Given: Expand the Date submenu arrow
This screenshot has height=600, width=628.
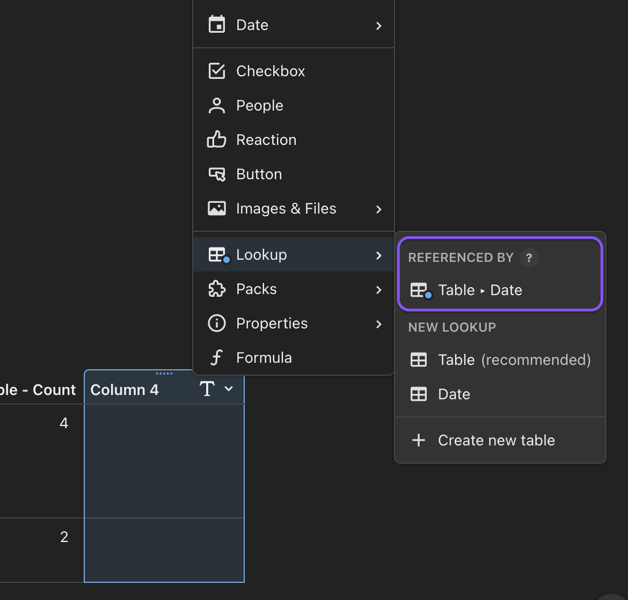Looking at the screenshot, I should coord(379,26).
